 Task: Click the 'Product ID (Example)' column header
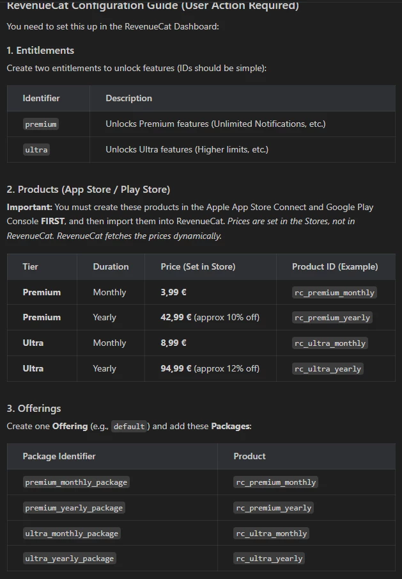click(335, 266)
